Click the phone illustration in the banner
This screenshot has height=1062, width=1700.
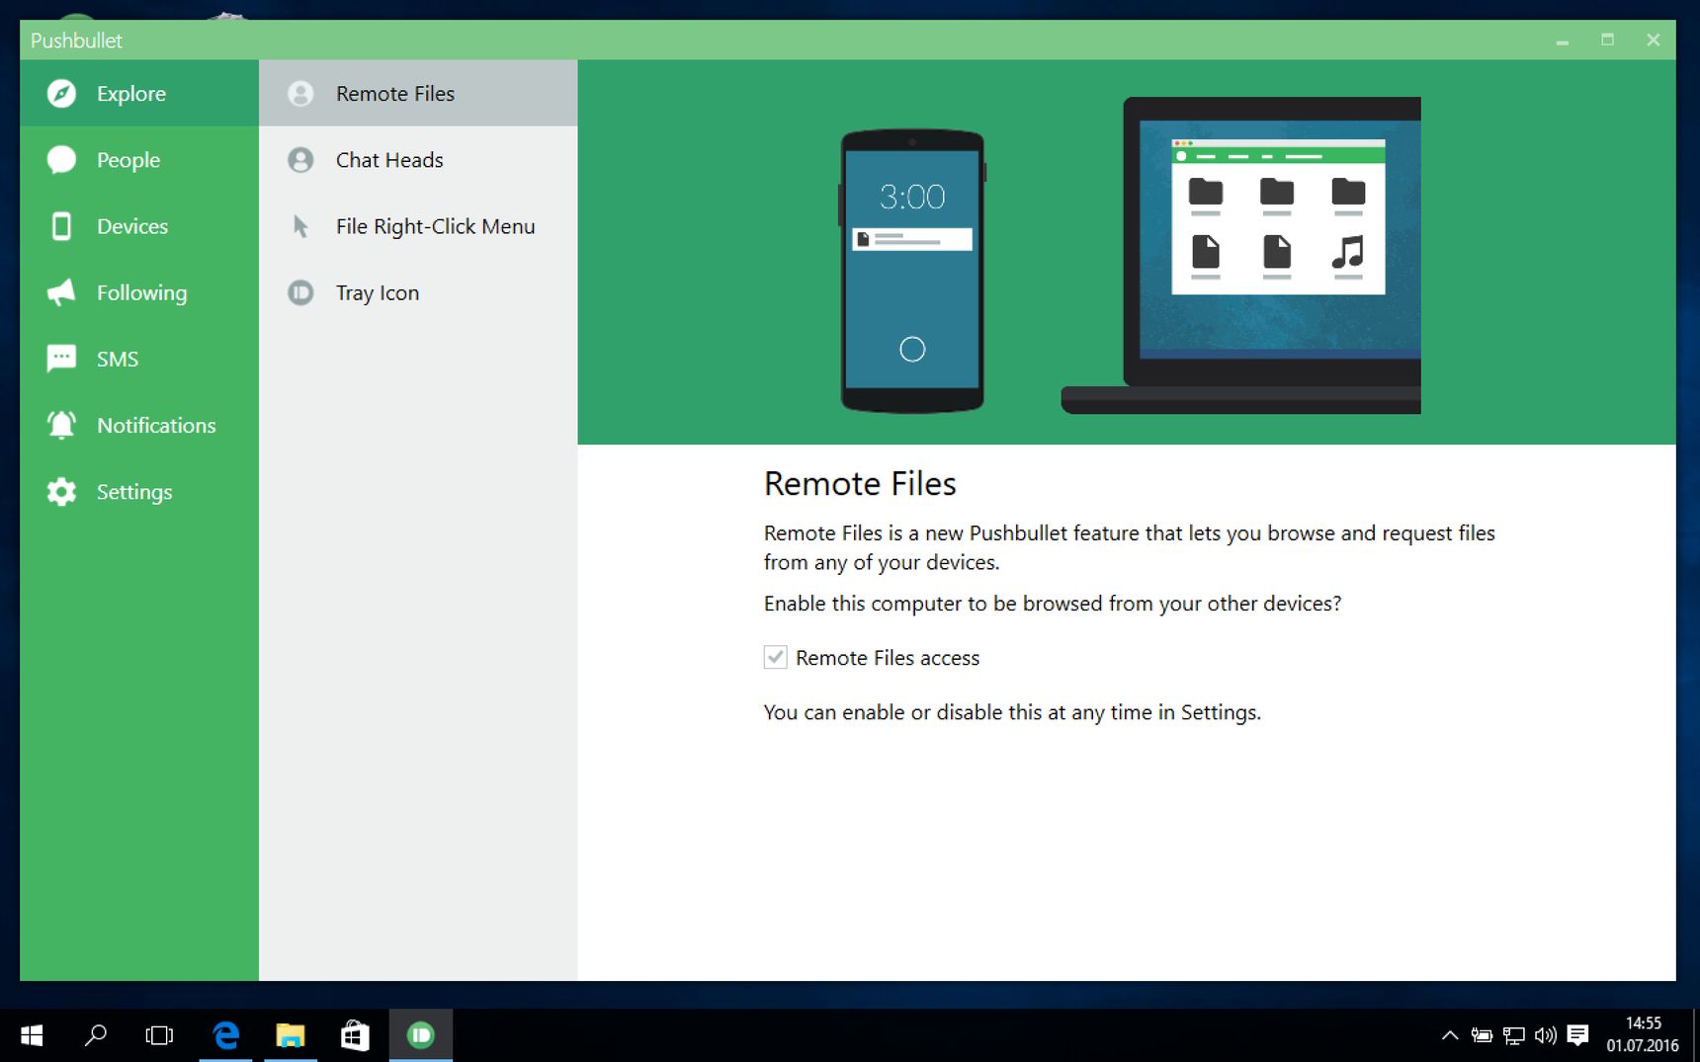[912, 270]
